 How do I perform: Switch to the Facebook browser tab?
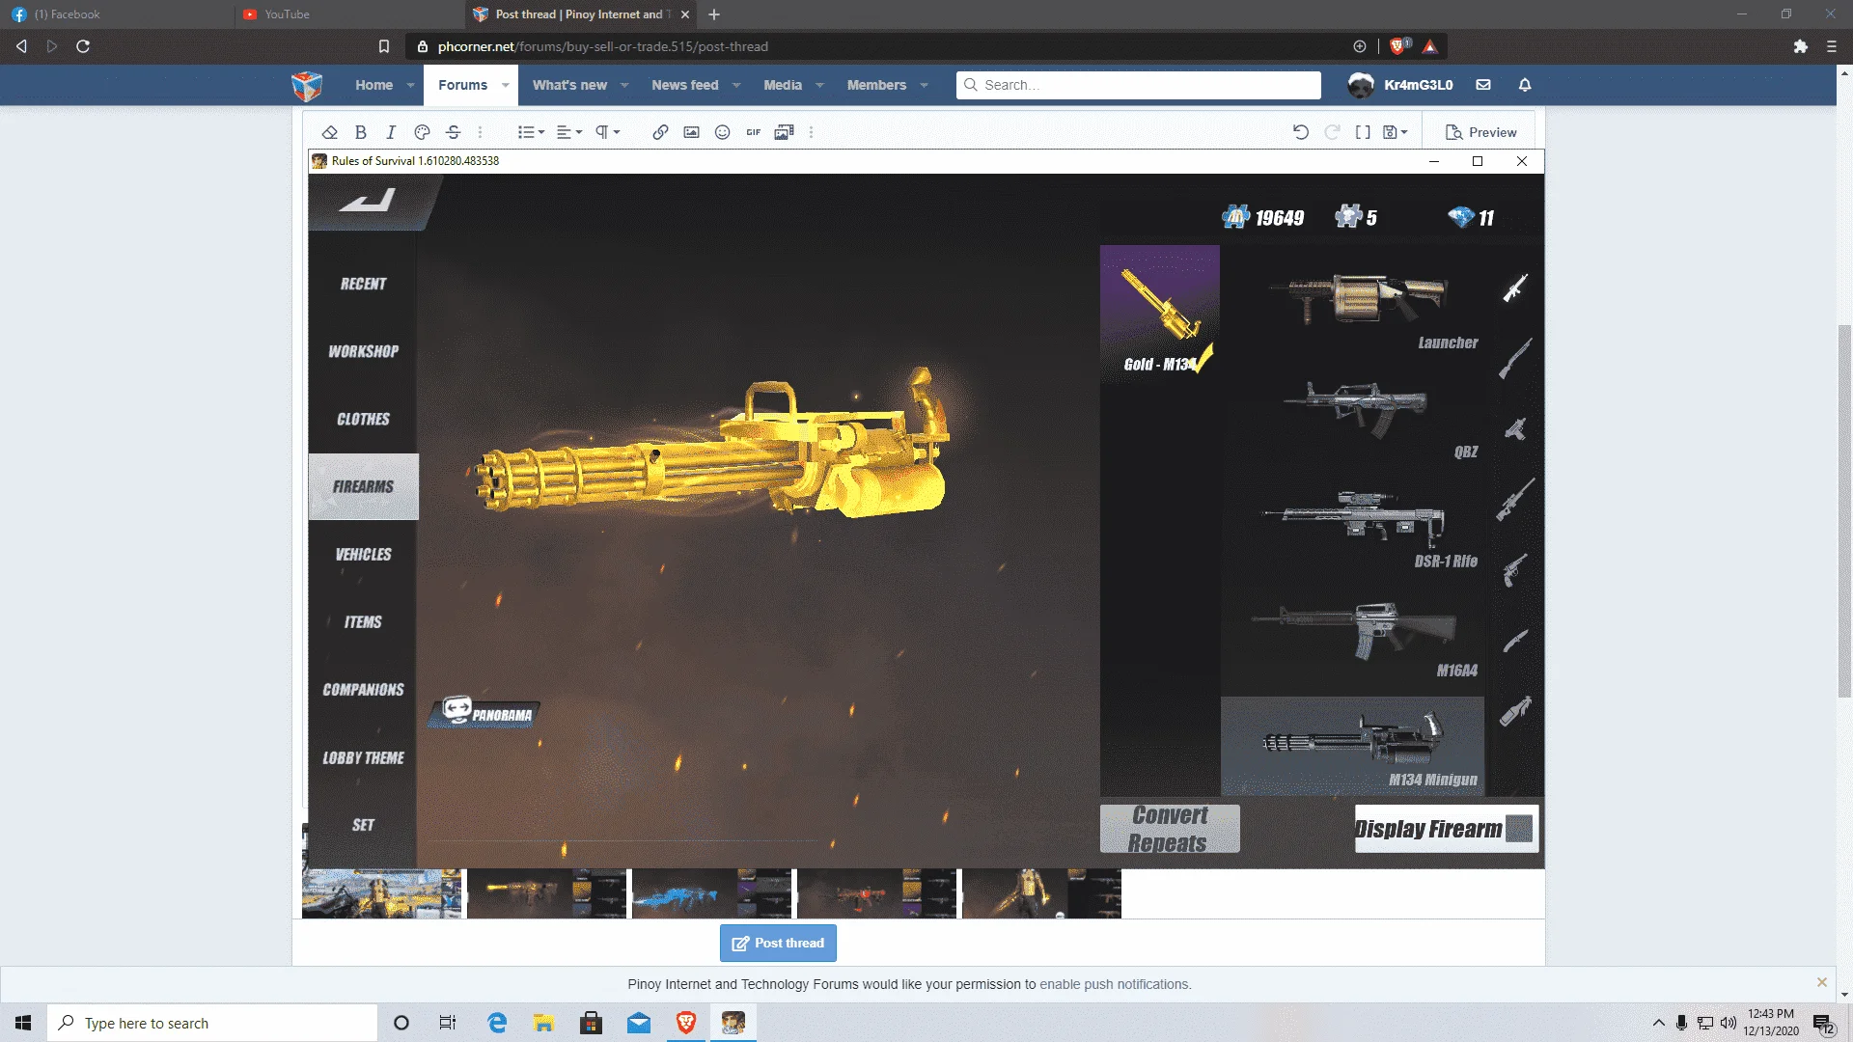coord(116,14)
